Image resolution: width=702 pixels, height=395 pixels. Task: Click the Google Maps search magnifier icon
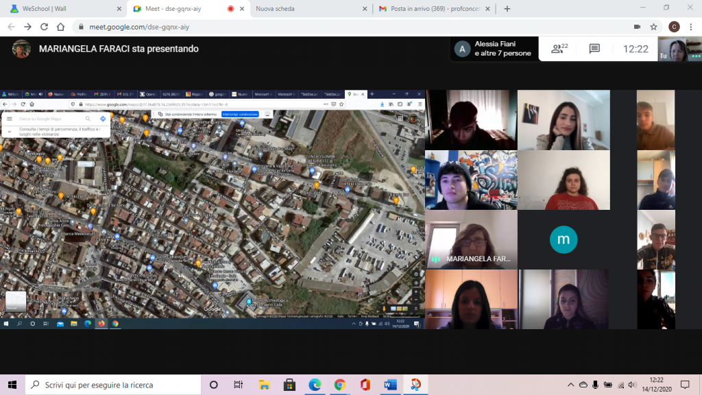tap(88, 119)
